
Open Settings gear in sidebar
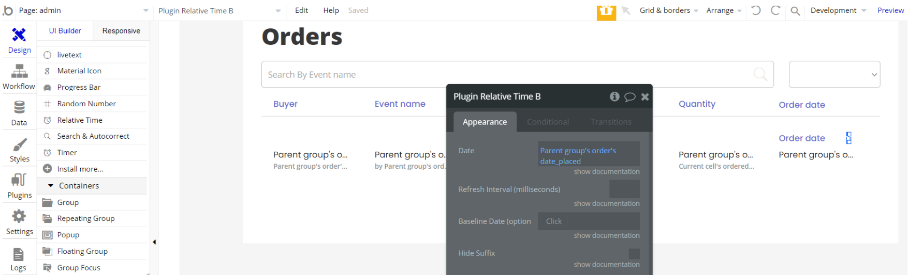point(19,222)
